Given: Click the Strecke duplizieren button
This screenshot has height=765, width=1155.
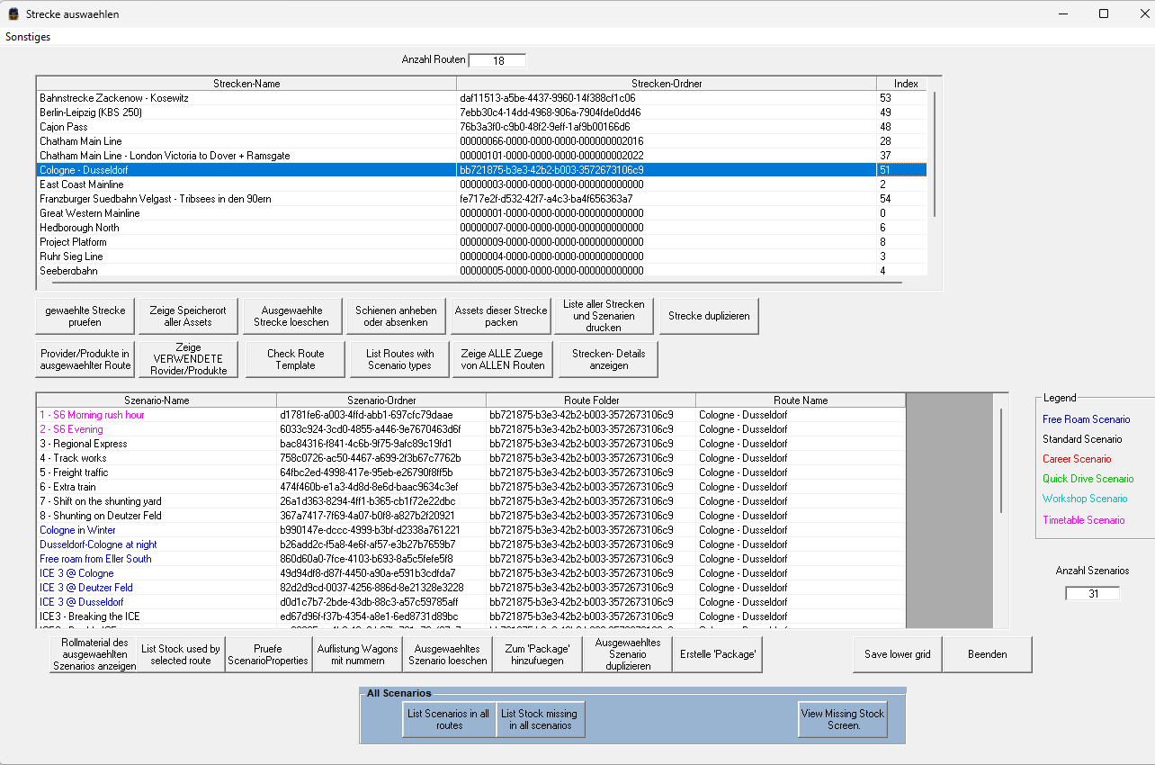Looking at the screenshot, I should 710,316.
